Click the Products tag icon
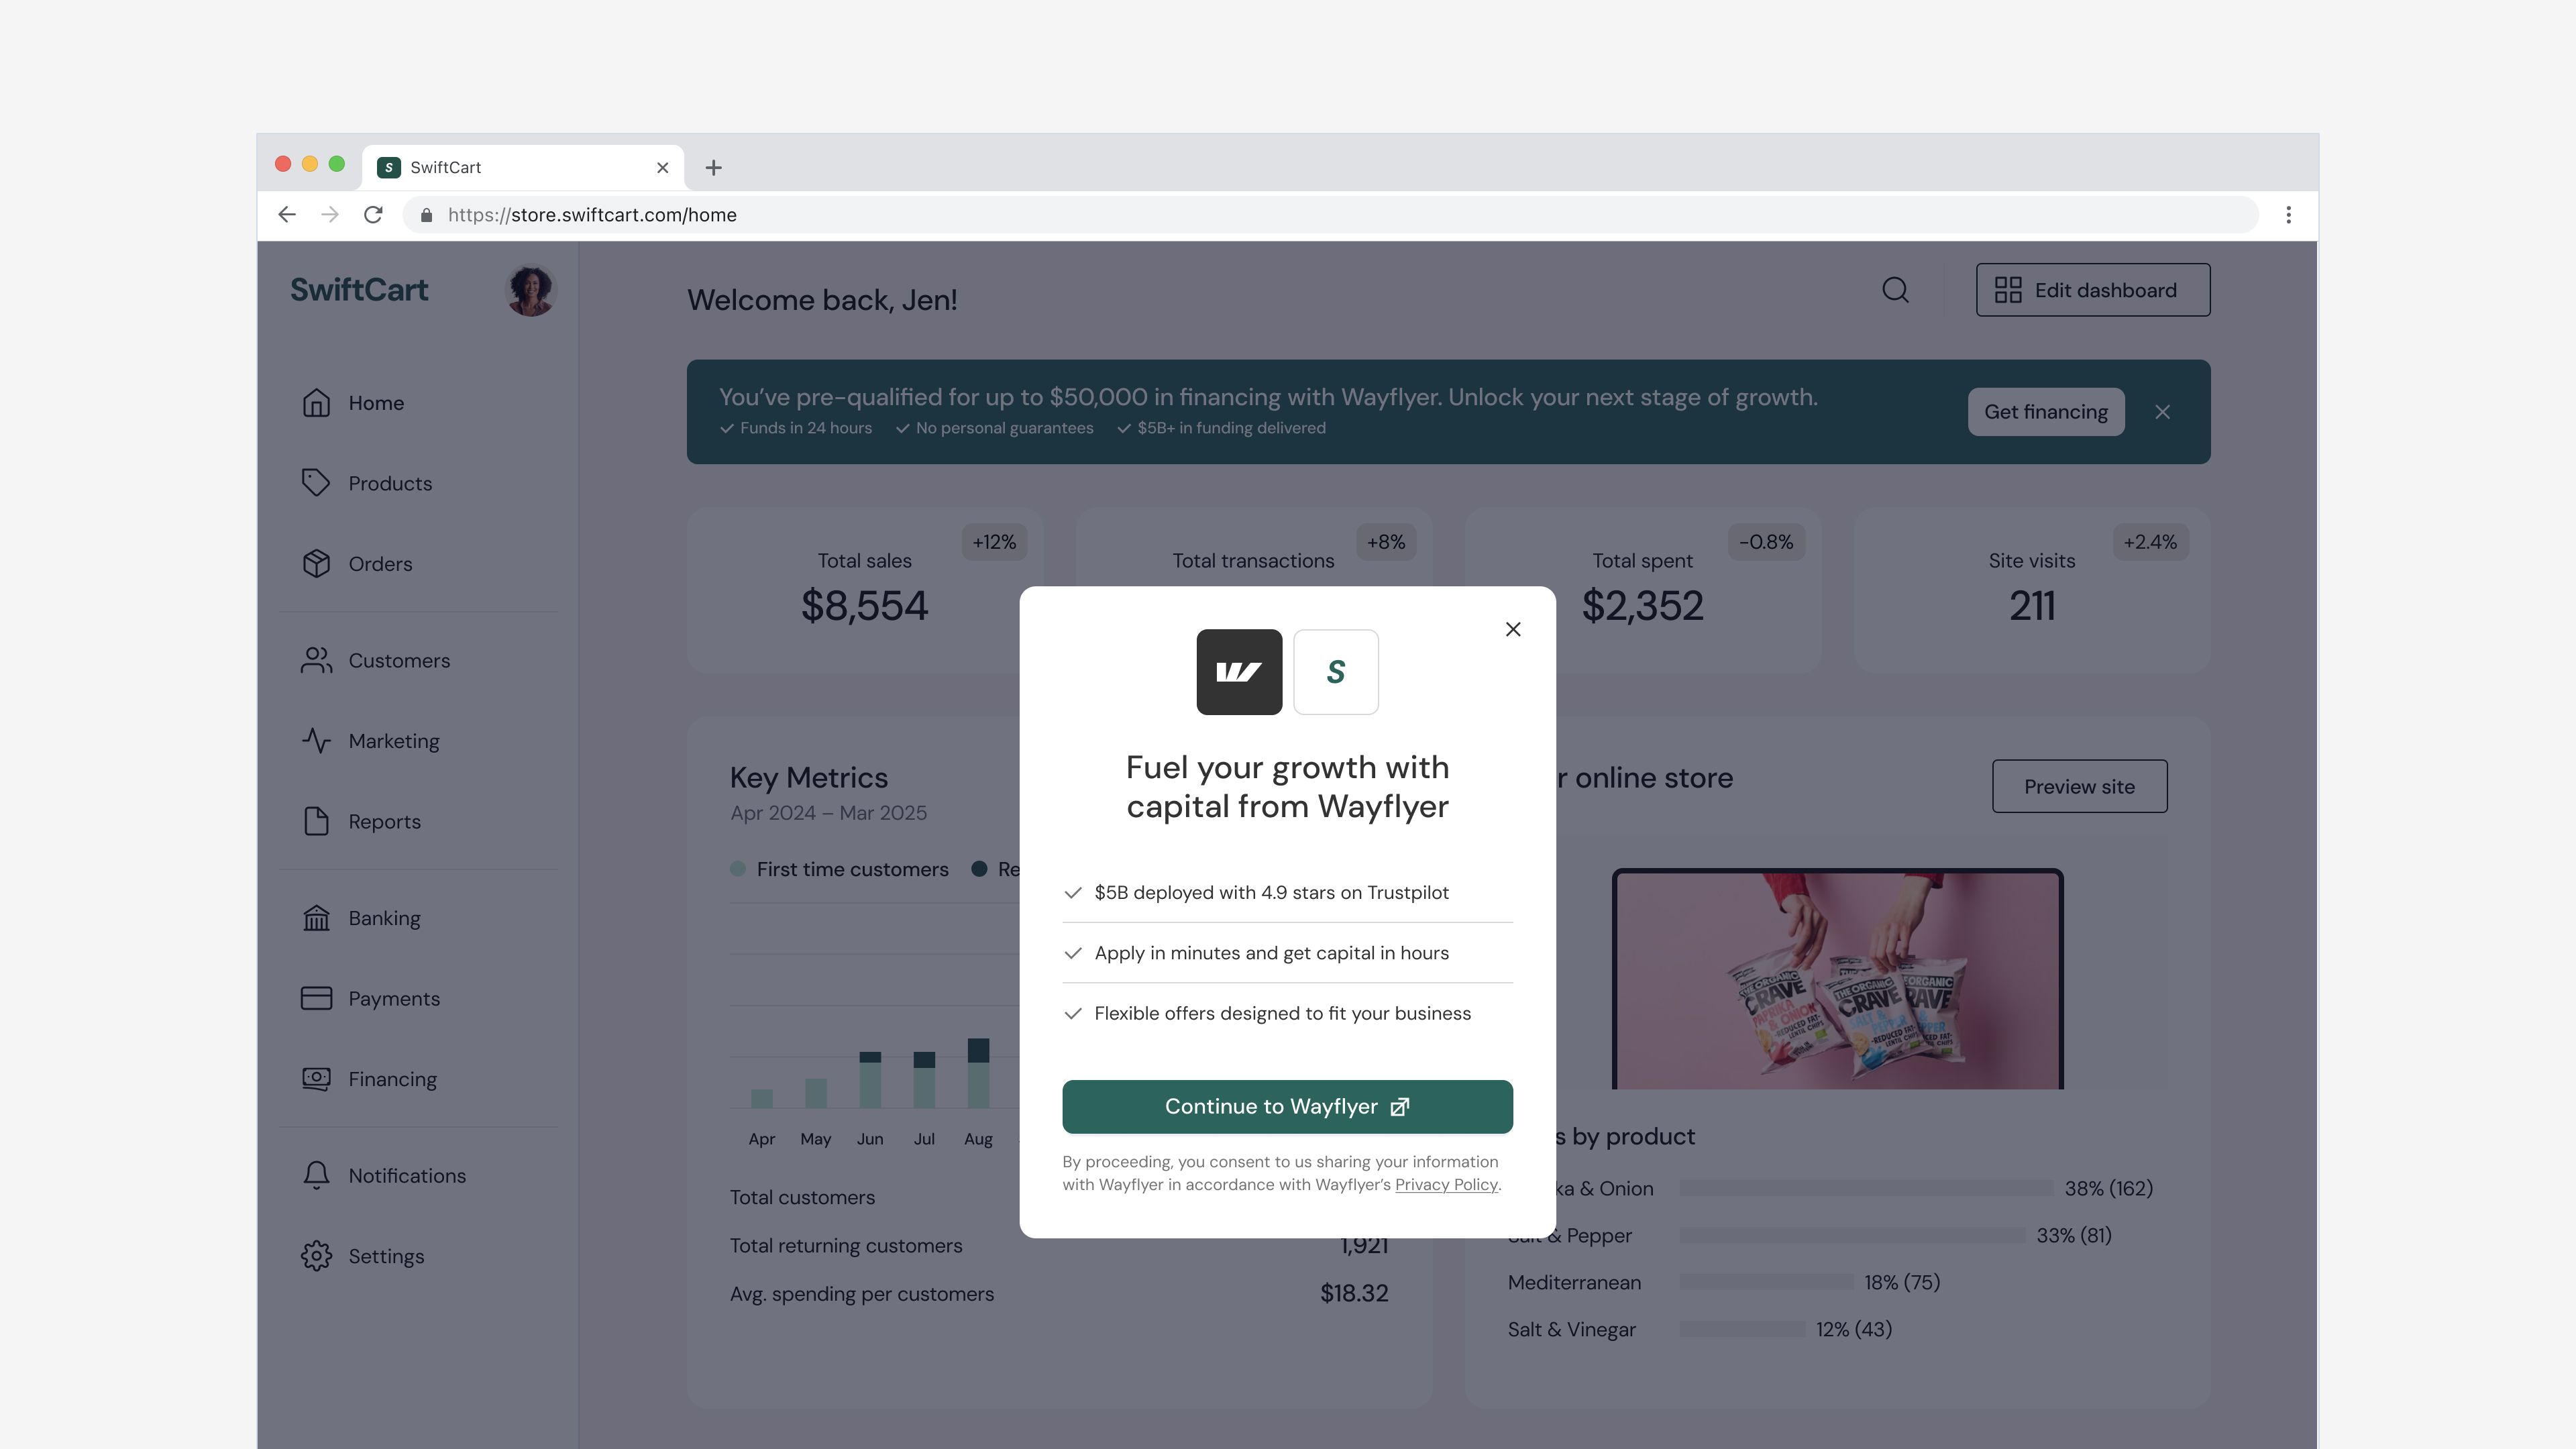This screenshot has height=1449, width=2576. coord(316,483)
